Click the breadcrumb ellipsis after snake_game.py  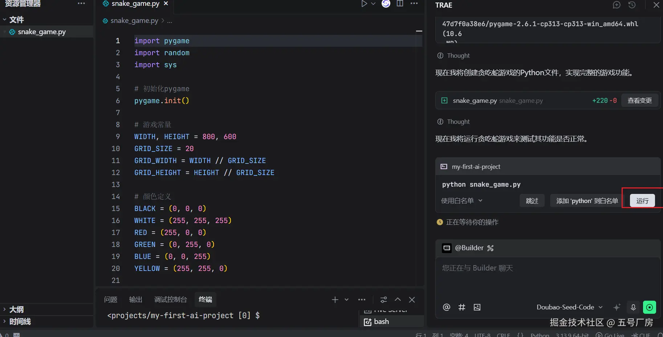[x=170, y=21]
